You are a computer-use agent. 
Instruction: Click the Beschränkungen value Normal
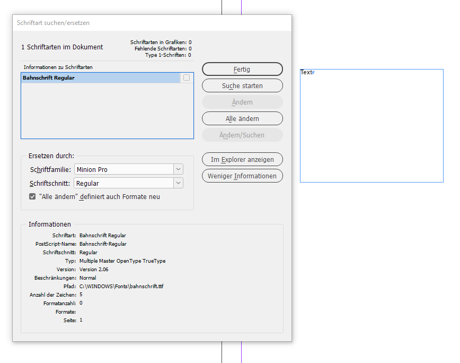click(x=88, y=278)
